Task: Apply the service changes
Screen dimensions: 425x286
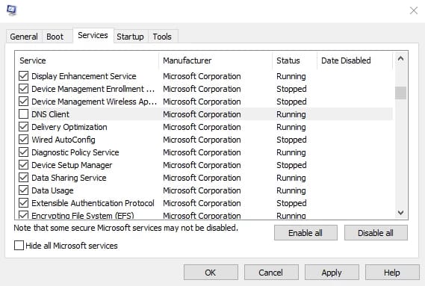Action: pos(332,273)
